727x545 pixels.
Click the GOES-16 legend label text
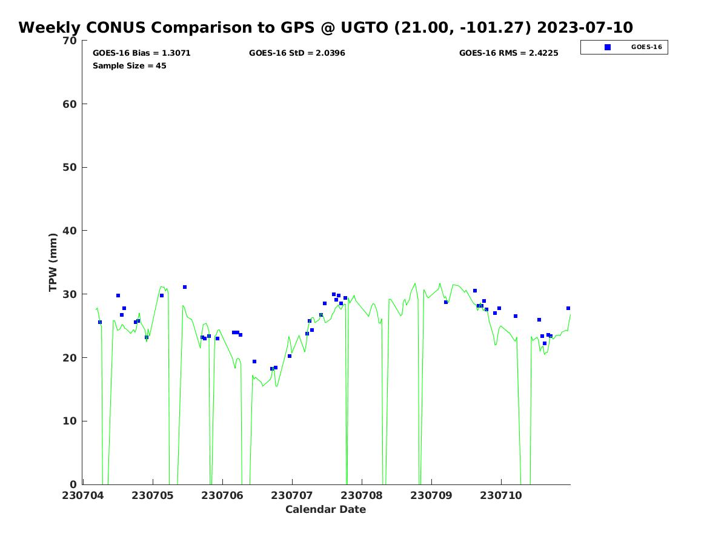point(646,47)
